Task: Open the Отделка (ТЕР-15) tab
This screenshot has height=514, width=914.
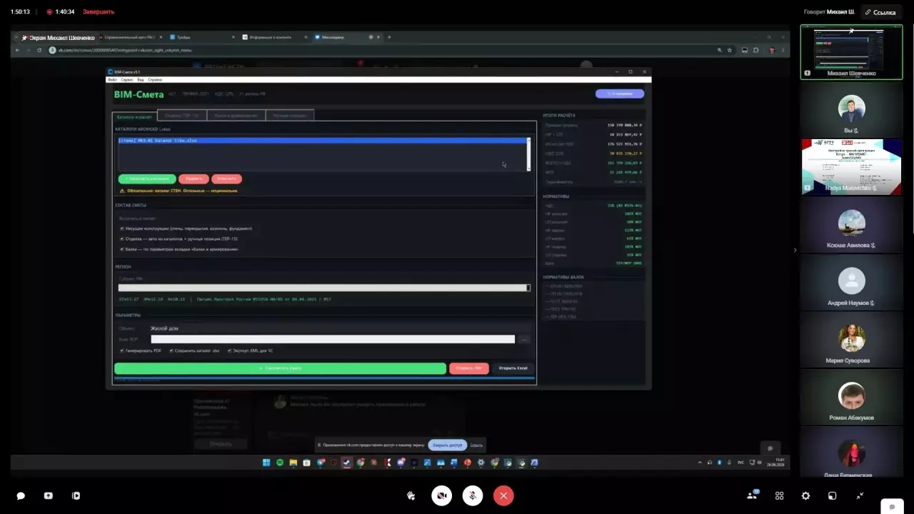Action: pyautogui.click(x=182, y=116)
